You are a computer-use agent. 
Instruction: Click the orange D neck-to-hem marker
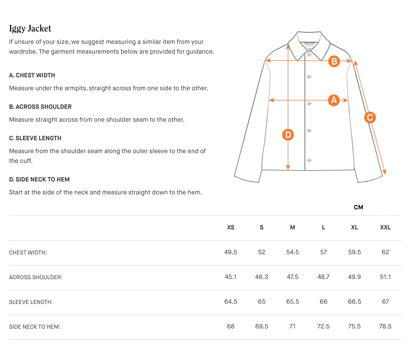click(x=288, y=135)
